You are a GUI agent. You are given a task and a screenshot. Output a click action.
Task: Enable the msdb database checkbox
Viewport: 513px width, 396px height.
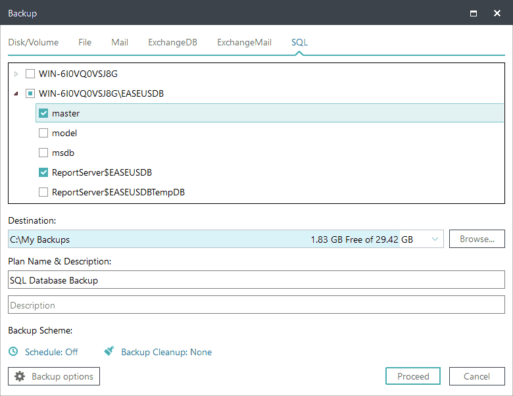tap(43, 153)
